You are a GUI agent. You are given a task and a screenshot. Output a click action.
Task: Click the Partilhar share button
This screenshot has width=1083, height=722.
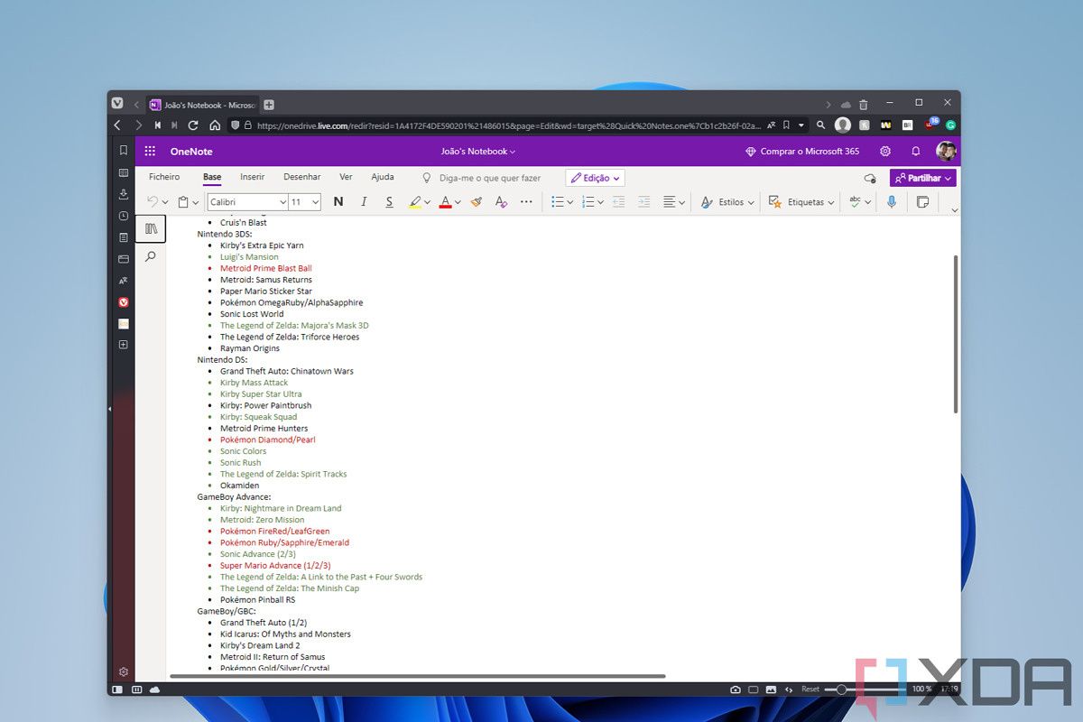922,178
